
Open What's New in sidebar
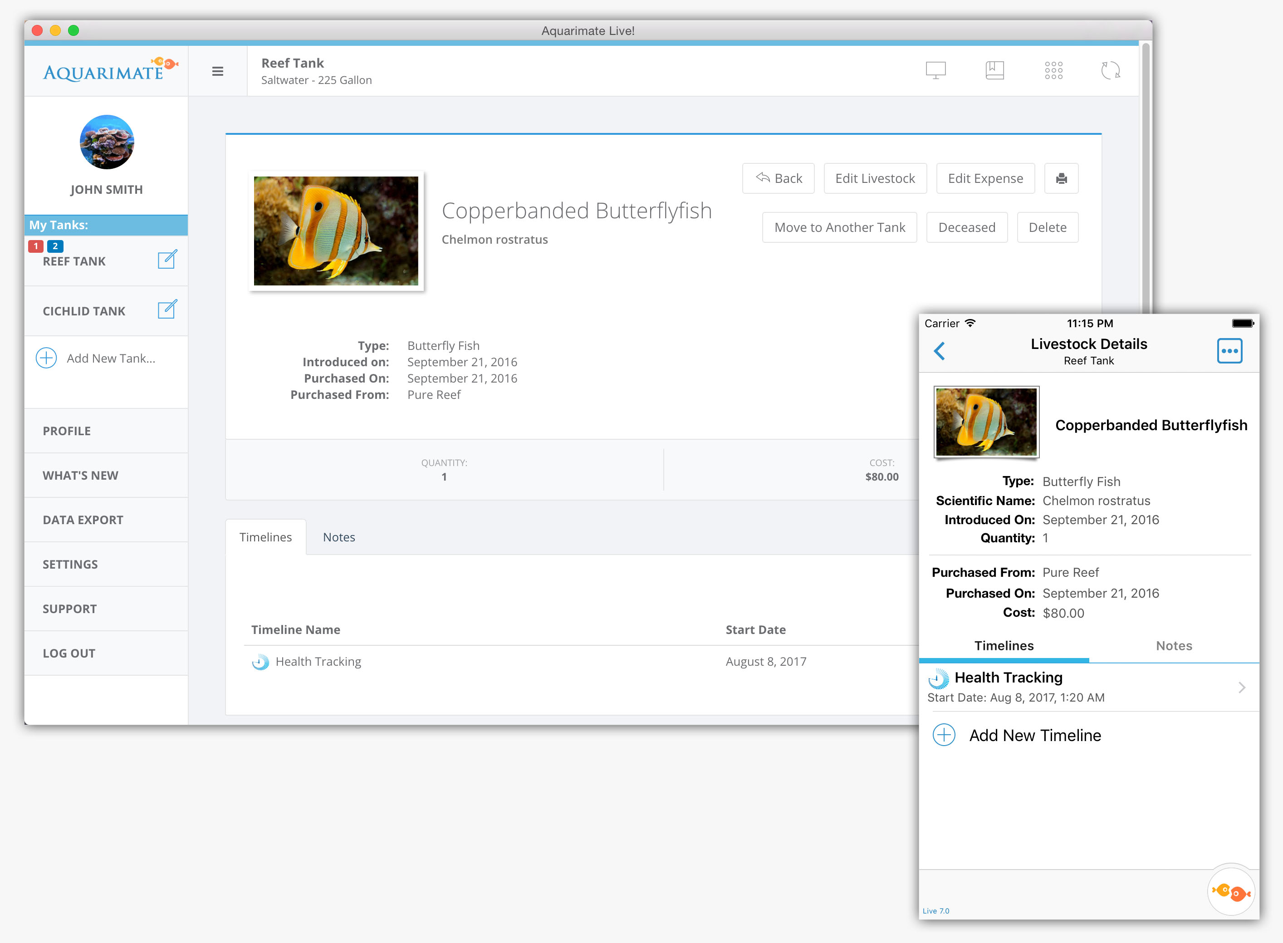point(106,476)
